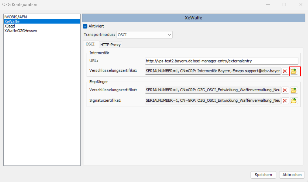
Task: Select iWOBIS/iAFM in the list
Action: tap(16, 17)
